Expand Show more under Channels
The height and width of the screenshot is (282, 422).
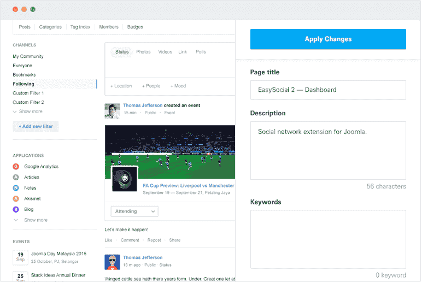30,111
